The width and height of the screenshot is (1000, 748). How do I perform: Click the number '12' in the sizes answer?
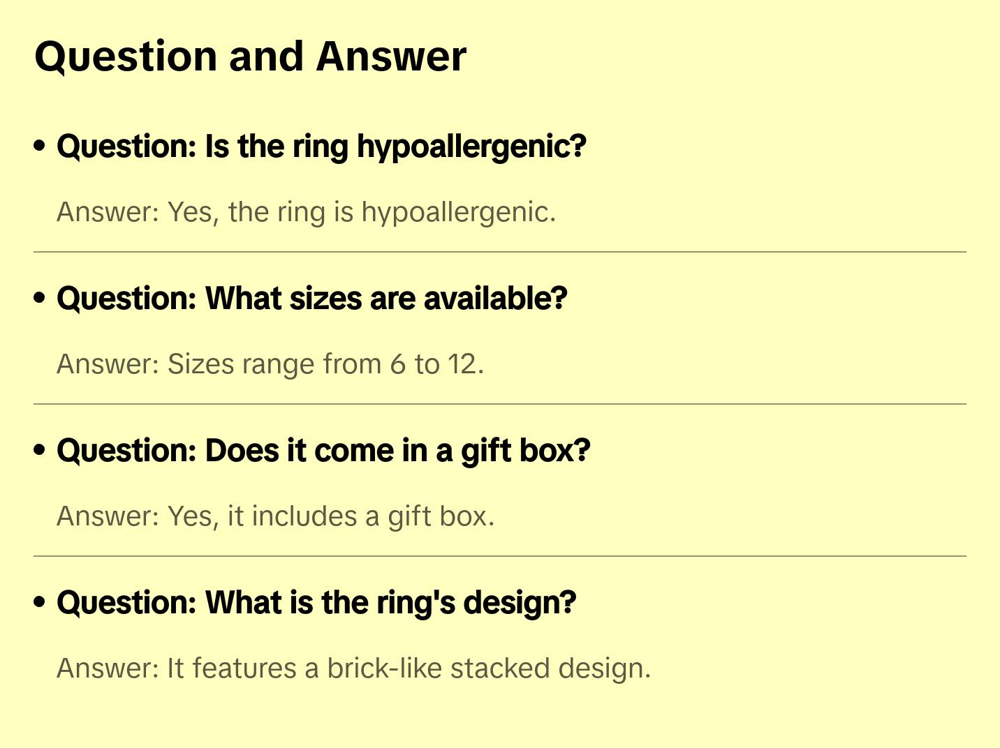(x=462, y=364)
